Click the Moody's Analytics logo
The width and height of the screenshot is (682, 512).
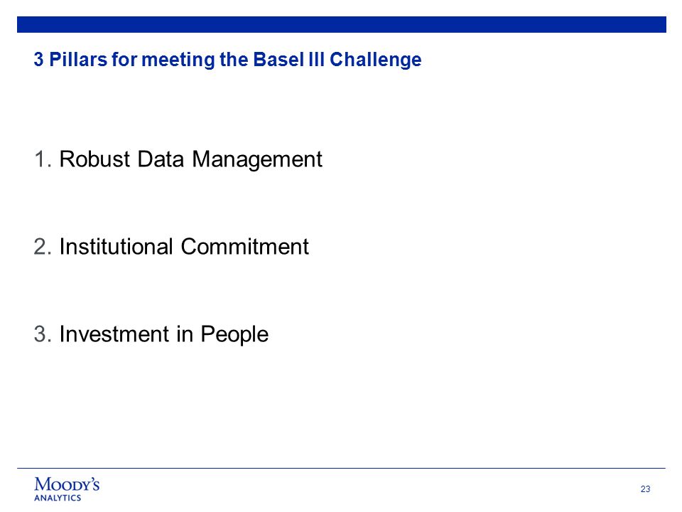coord(67,489)
